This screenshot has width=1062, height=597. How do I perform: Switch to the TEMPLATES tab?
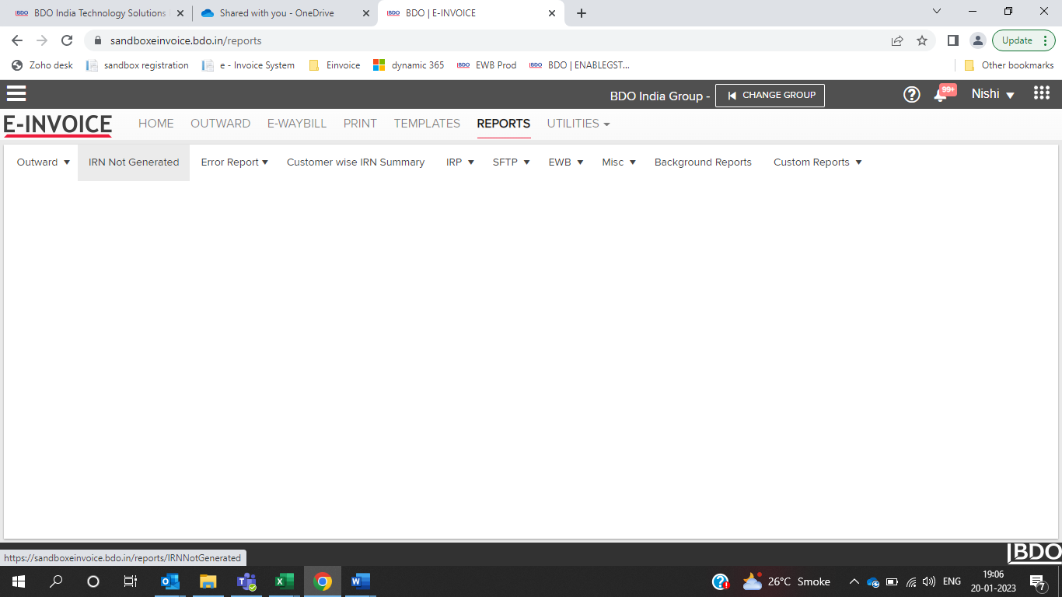(427, 124)
